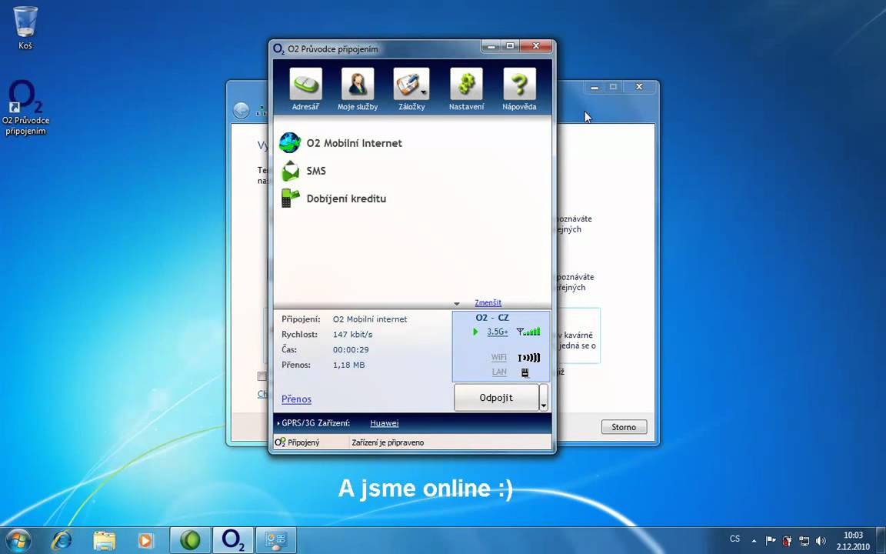Image resolution: width=886 pixels, height=554 pixels.
Task: Click Storno in the background window
Action: coord(624,427)
